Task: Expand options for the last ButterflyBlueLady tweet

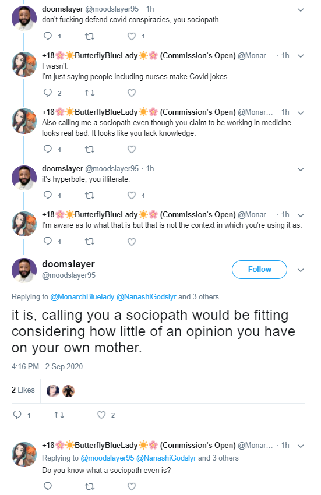Action: tap(301, 446)
